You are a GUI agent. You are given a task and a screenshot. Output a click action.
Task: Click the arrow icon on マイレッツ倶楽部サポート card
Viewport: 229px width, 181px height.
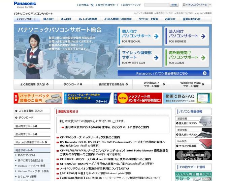[156, 57]
